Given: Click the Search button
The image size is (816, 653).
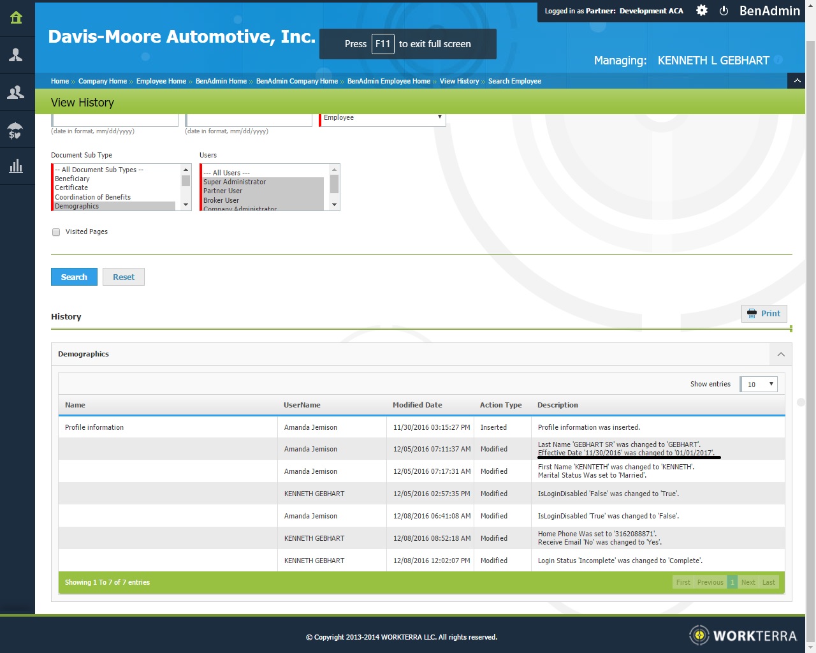Looking at the screenshot, I should pyautogui.click(x=74, y=277).
